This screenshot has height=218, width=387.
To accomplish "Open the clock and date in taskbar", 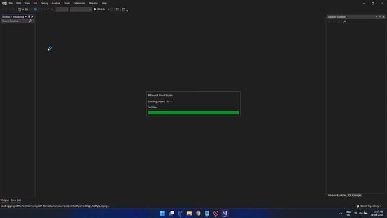I will pos(377,213).
